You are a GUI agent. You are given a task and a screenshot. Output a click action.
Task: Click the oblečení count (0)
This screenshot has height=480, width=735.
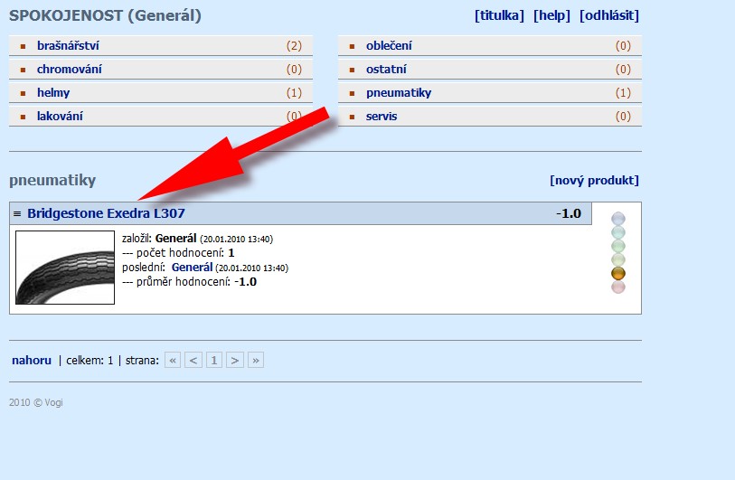(x=624, y=46)
